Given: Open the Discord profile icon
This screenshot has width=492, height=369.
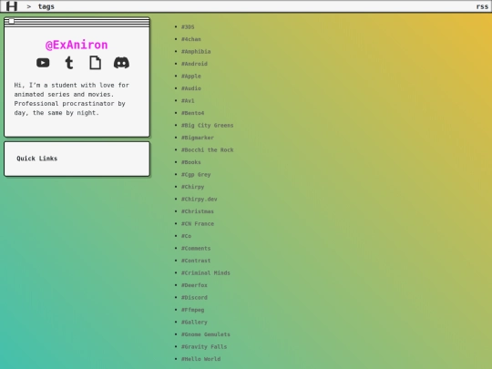Looking at the screenshot, I should (121, 63).
